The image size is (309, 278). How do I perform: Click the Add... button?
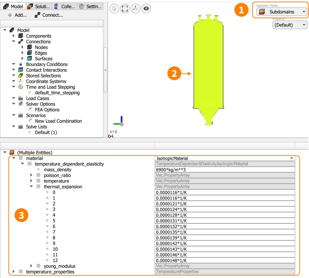17,15
